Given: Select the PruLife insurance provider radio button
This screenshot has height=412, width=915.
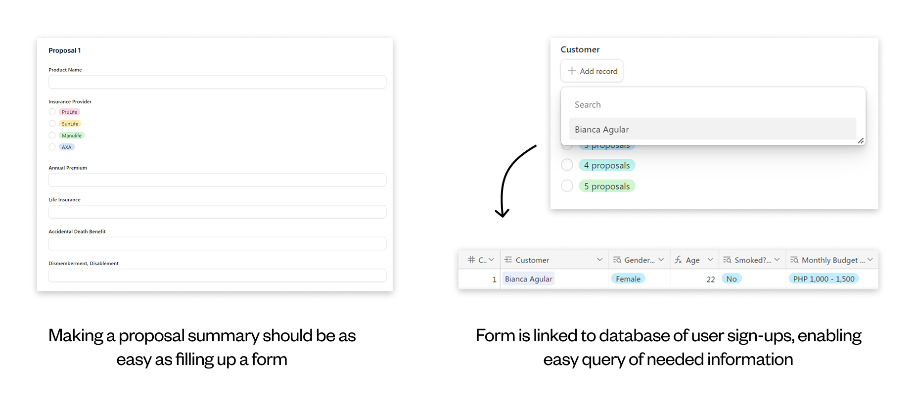Looking at the screenshot, I should point(52,112).
